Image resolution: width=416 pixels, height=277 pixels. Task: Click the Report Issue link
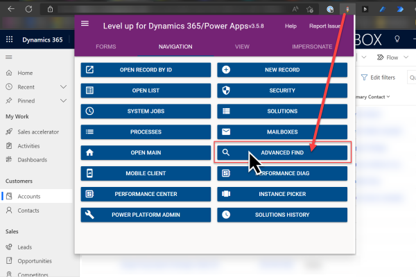(324, 26)
